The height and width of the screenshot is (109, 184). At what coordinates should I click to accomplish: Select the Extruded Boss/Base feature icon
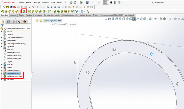pos(3,11)
